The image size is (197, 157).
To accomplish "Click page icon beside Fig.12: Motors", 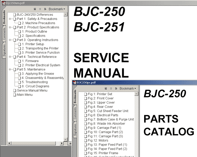I will [x=86, y=140].
